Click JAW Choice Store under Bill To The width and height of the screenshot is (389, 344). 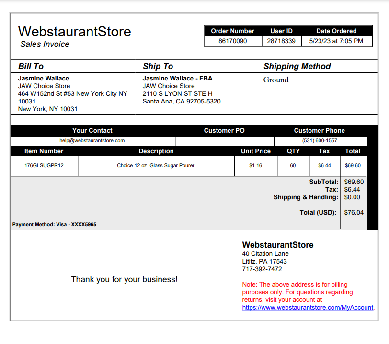[44, 86]
